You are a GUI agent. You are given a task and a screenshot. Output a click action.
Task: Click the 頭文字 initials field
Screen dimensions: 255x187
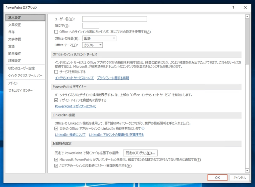91,26
